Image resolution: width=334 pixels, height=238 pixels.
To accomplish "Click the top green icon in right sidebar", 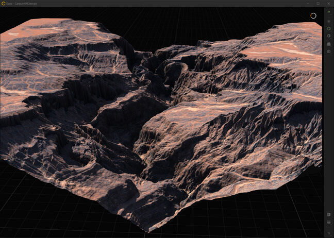I will click(x=329, y=12).
